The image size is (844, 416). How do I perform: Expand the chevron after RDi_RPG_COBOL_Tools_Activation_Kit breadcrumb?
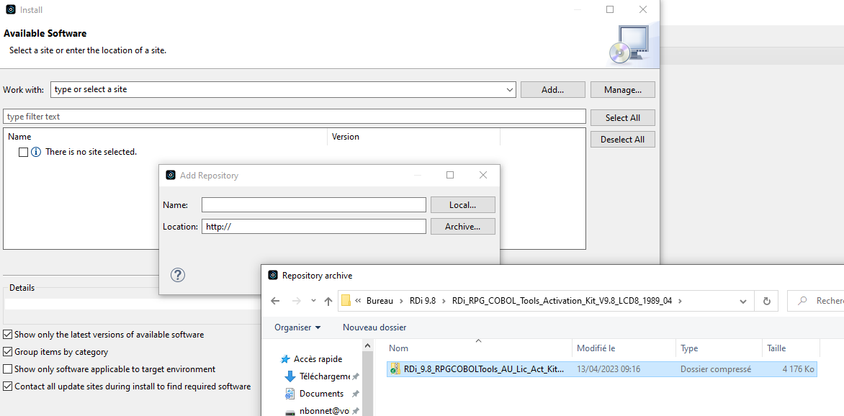click(680, 301)
